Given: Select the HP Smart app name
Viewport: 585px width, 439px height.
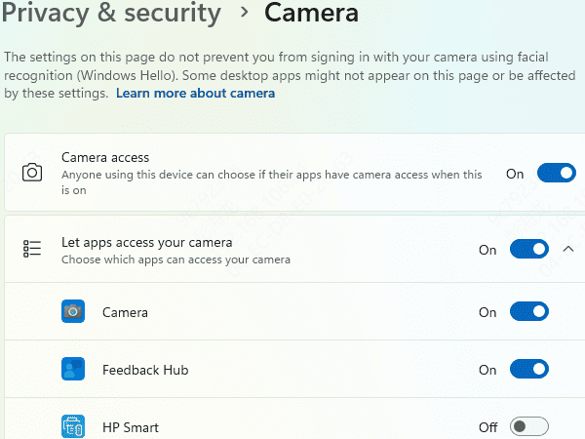Looking at the screenshot, I should tap(131, 427).
